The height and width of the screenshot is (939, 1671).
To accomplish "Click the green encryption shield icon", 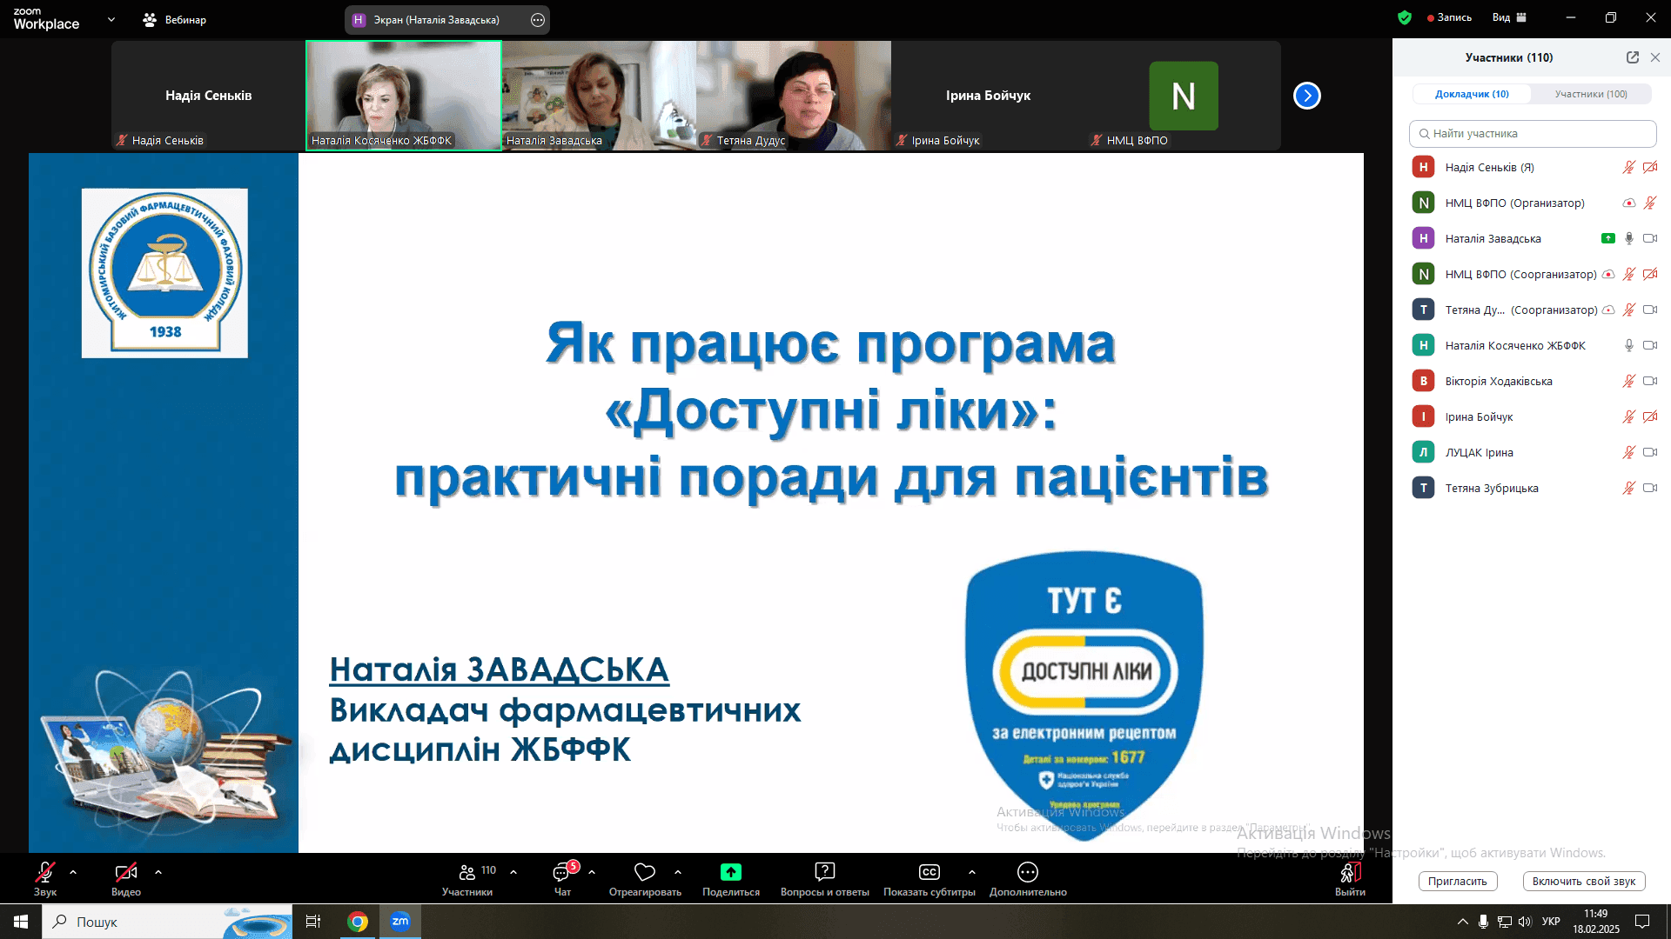I will (x=1405, y=17).
